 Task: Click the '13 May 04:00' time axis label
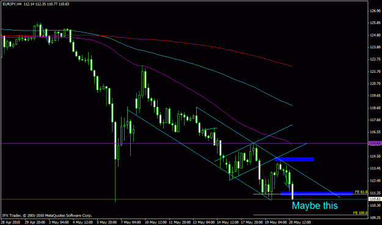coord(204,223)
